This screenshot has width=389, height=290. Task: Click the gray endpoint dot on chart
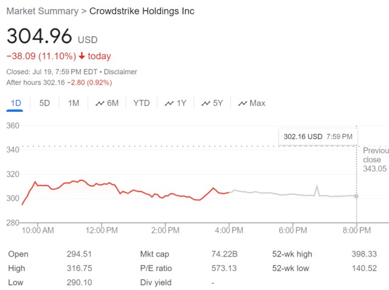[x=356, y=196]
